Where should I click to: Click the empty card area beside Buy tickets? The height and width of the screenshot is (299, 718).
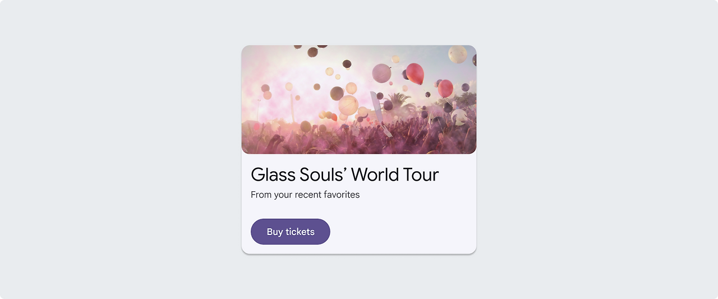pos(404,232)
